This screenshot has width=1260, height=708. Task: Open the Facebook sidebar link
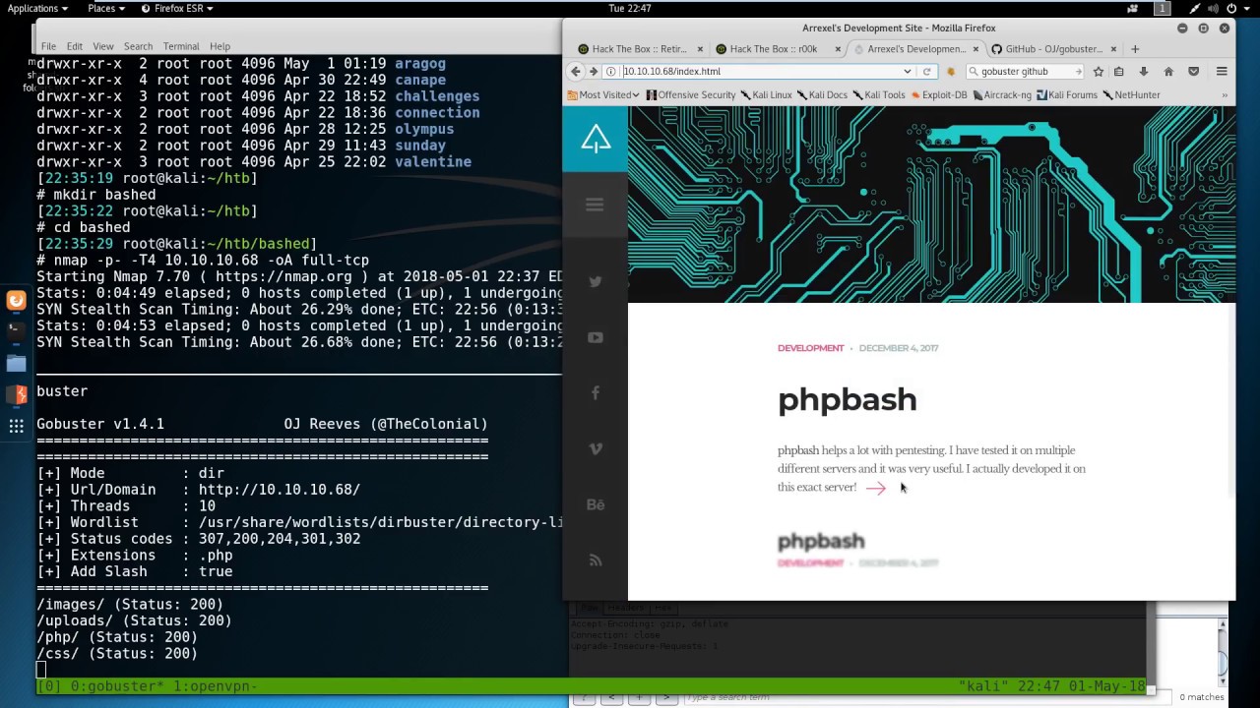[x=596, y=393]
